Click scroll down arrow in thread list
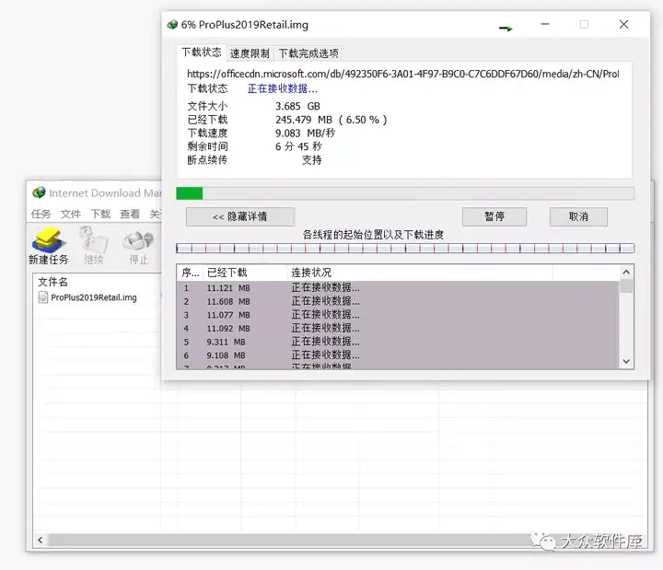This screenshot has height=570, width=663. (626, 362)
